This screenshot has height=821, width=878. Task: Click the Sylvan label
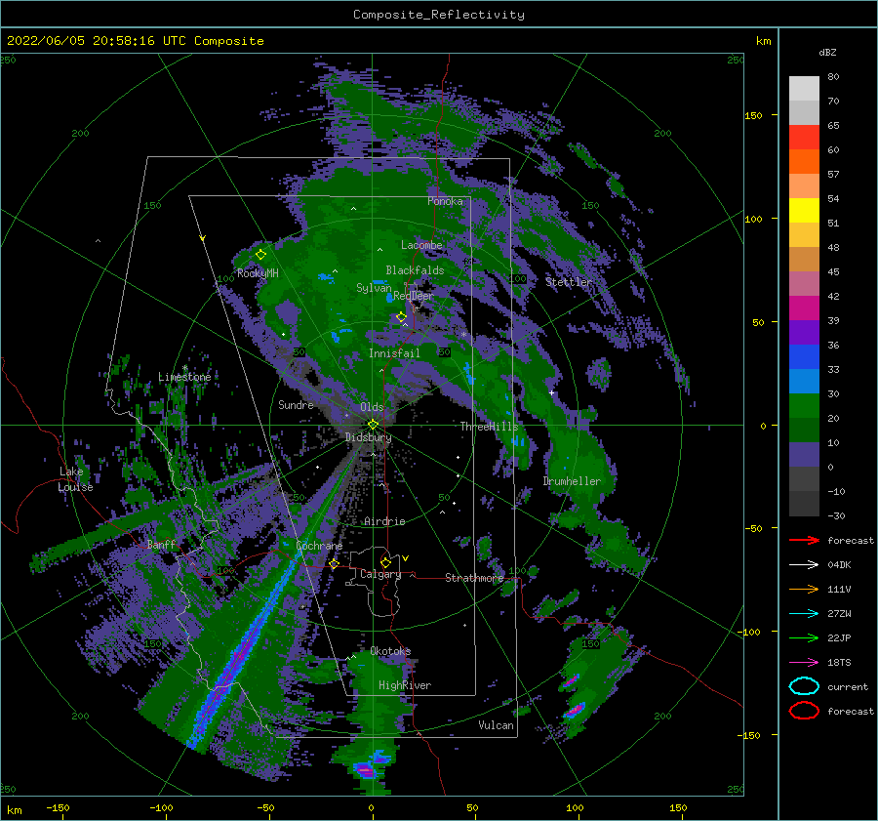374,288
